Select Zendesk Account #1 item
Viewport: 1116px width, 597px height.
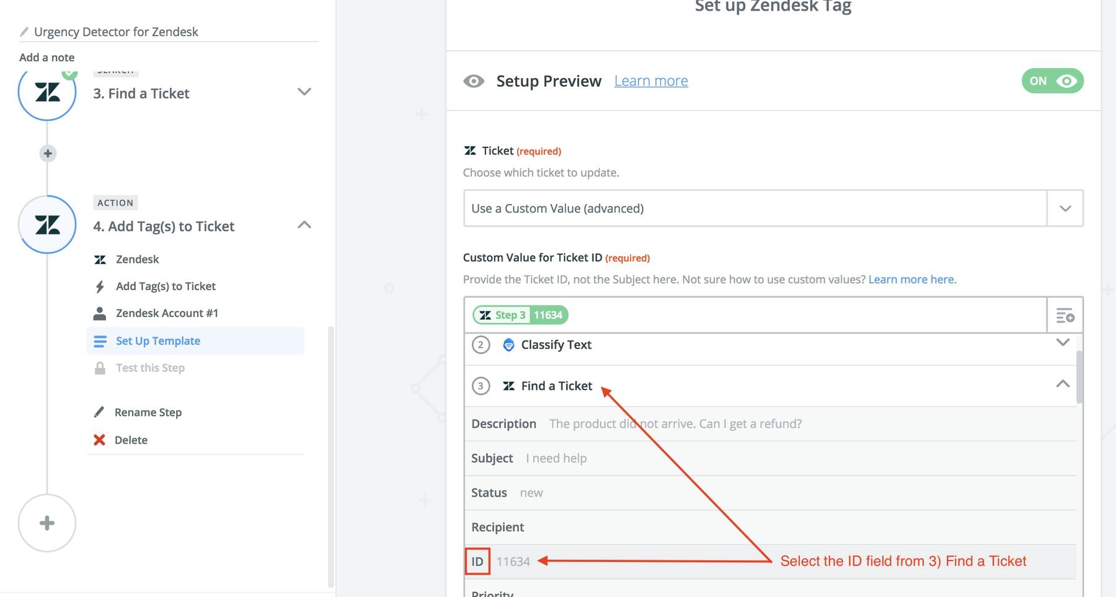[x=167, y=313]
